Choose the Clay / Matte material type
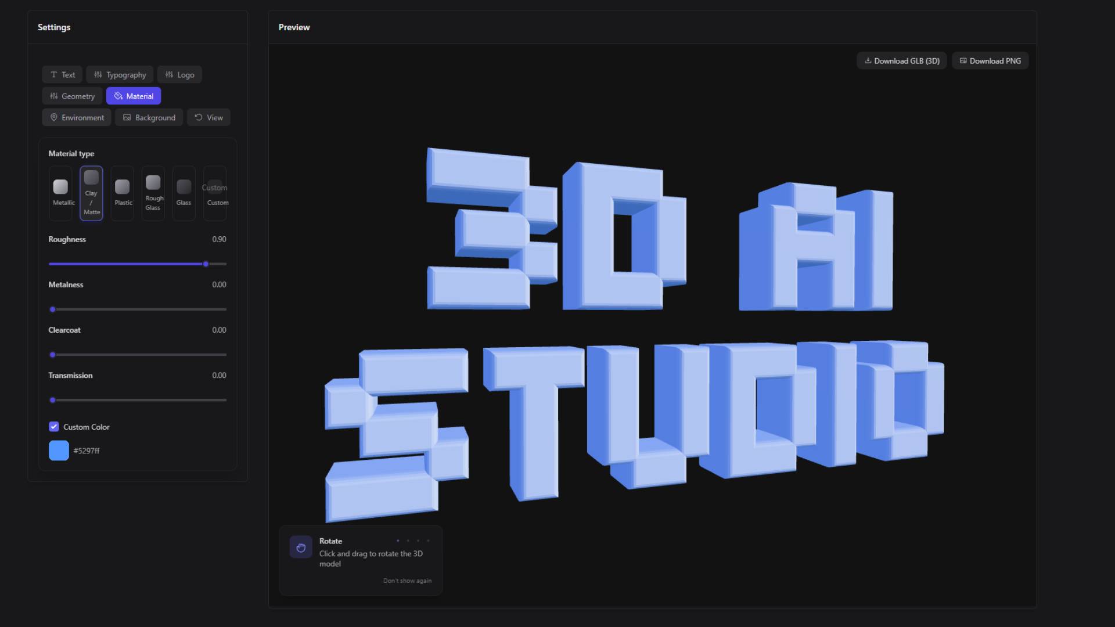 coord(91,193)
